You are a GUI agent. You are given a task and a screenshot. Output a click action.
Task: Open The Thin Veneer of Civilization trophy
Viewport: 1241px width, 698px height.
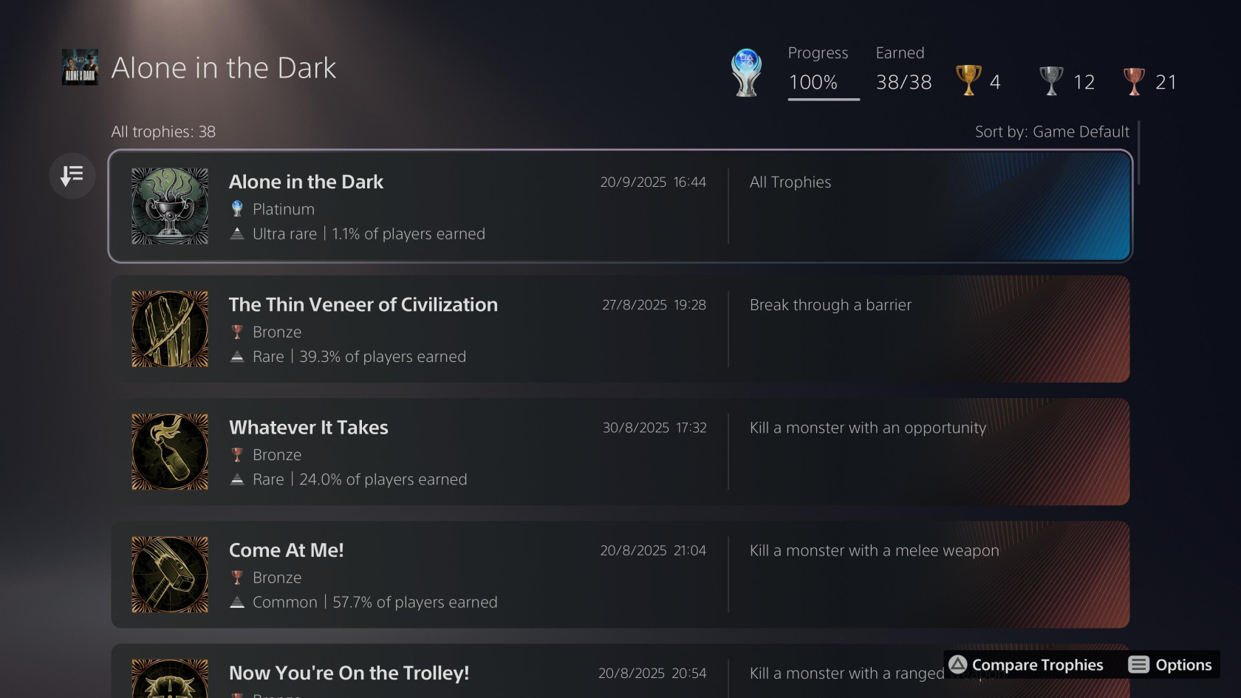point(620,329)
